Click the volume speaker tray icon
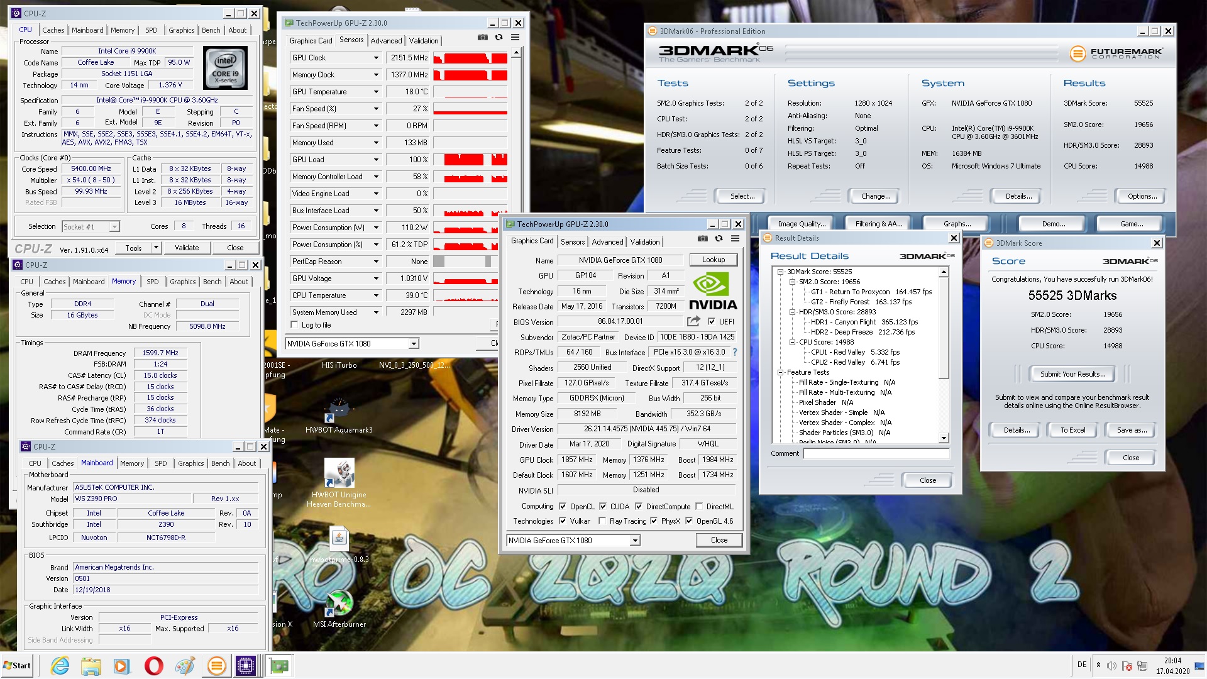This screenshot has height=679, width=1207. click(1111, 666)
